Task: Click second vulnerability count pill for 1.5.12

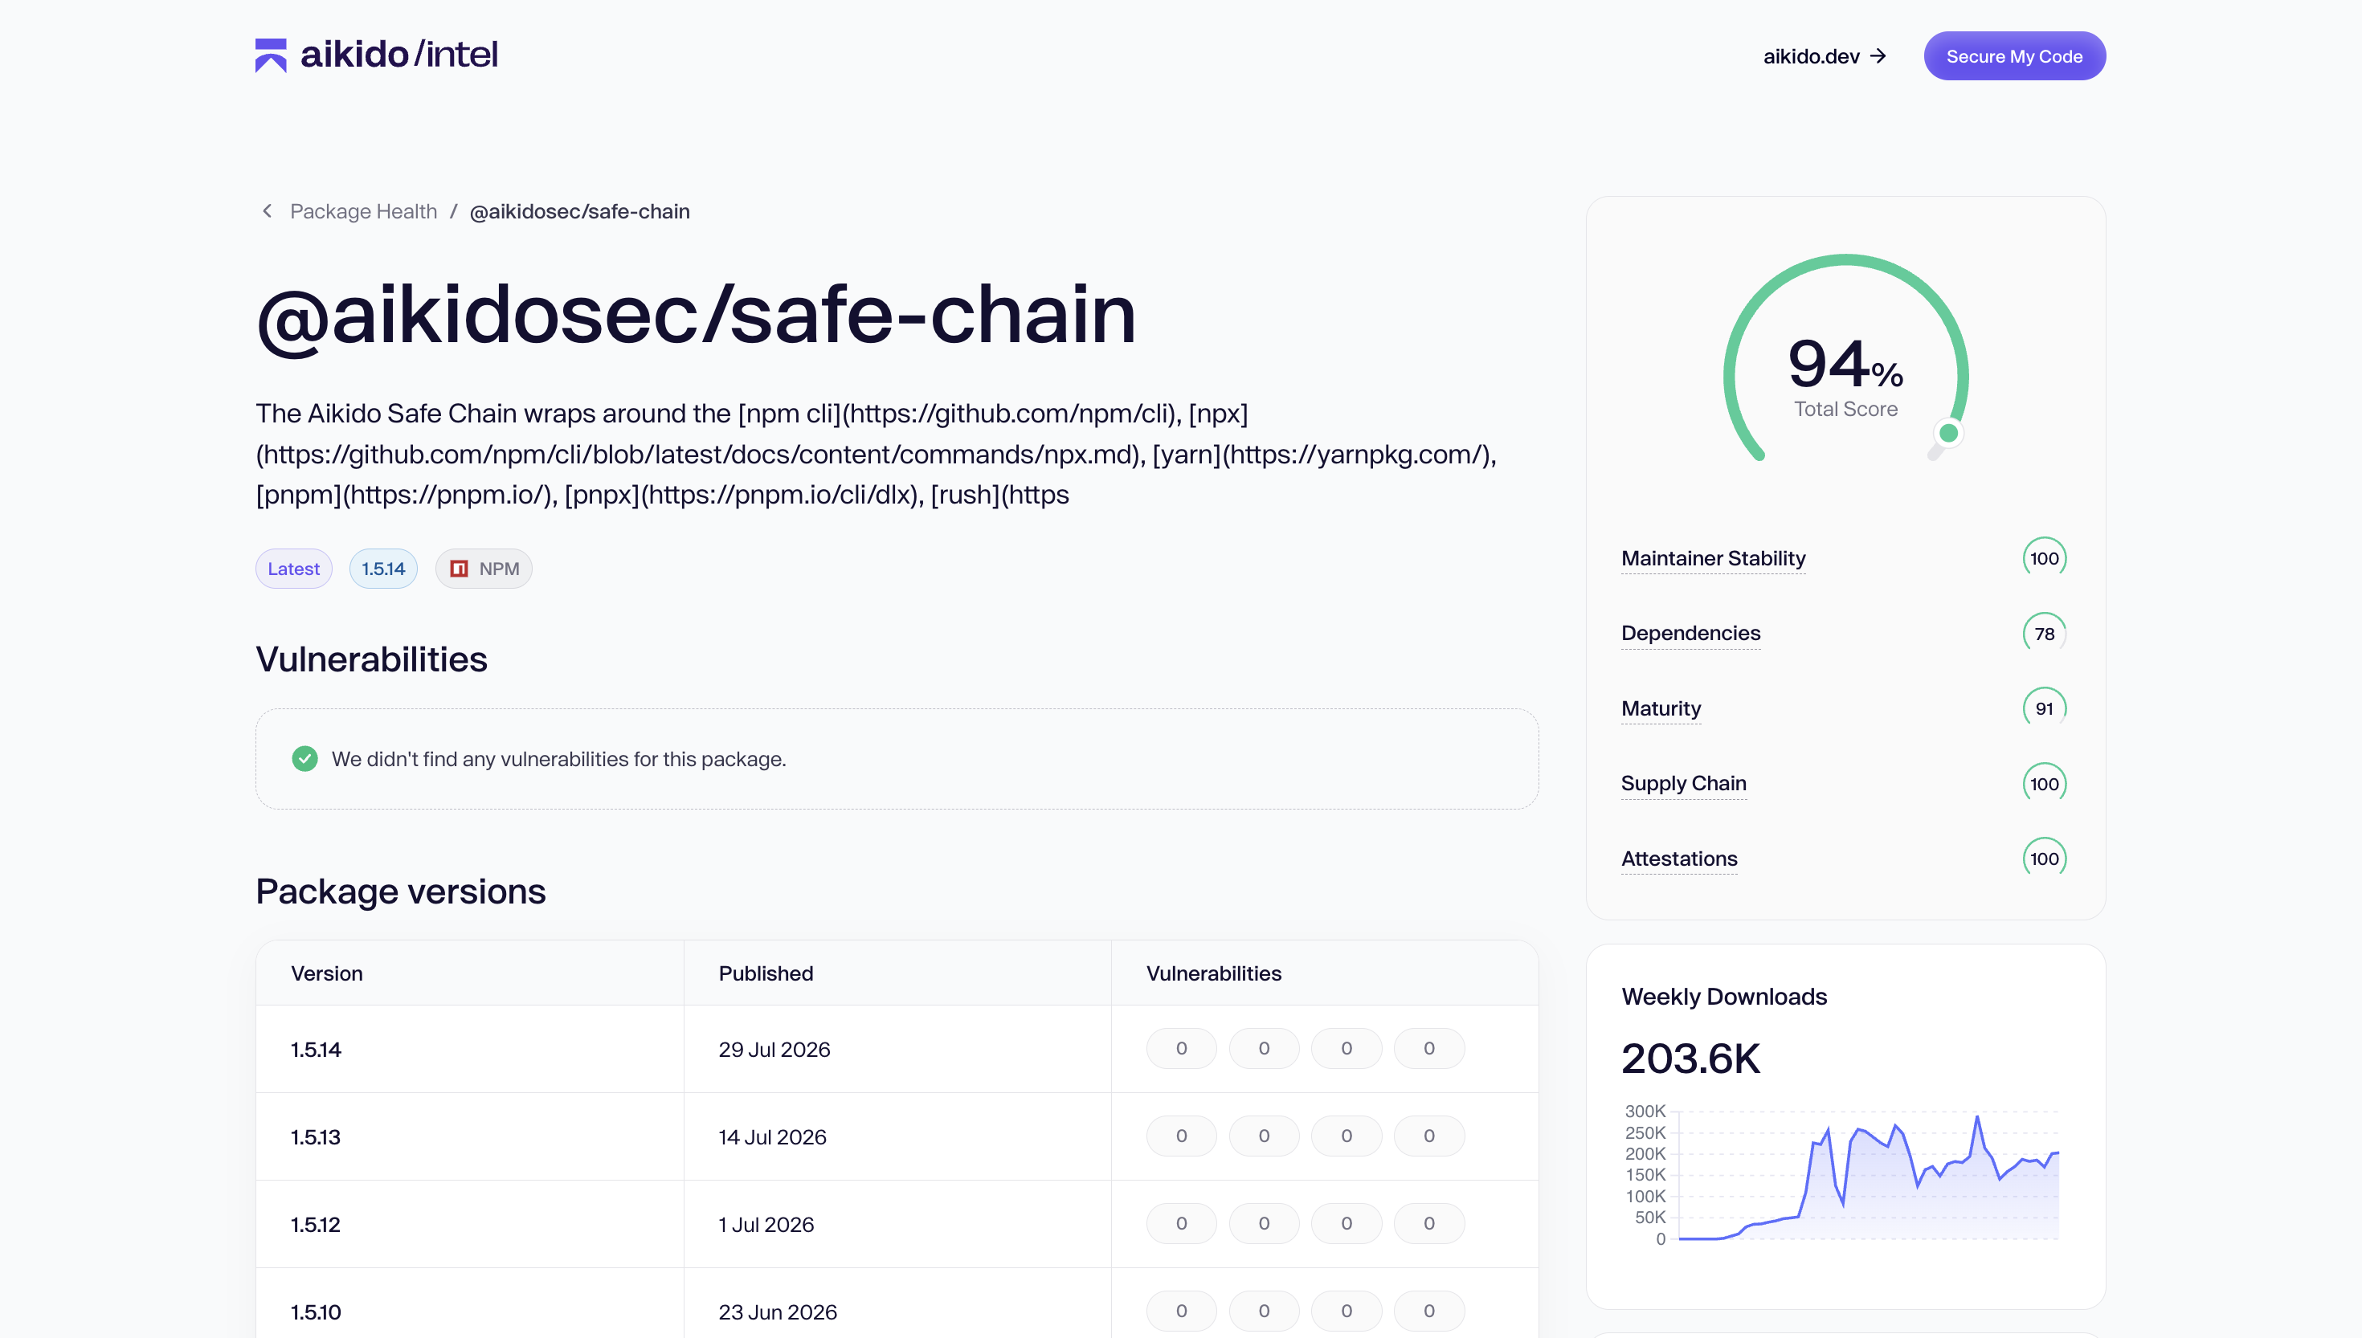Action: click(1264, 1223)
